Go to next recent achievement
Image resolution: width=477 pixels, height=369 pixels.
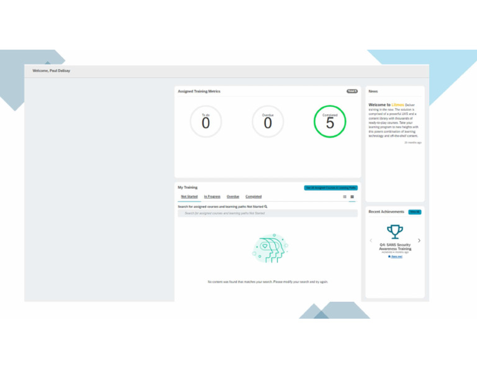click(x=419, y=240)
